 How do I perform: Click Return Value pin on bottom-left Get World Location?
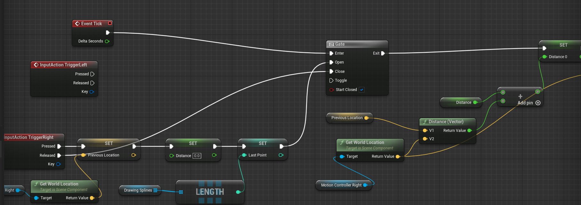(x=92, y=198)
